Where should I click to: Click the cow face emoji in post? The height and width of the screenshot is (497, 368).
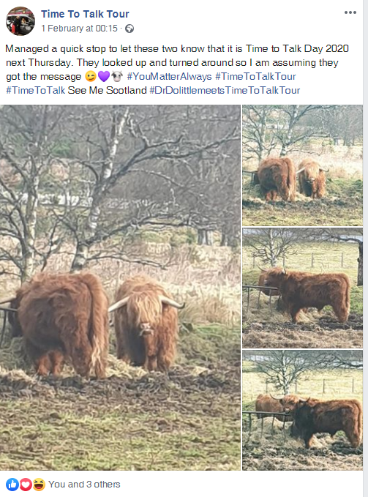tap(117, 76)
